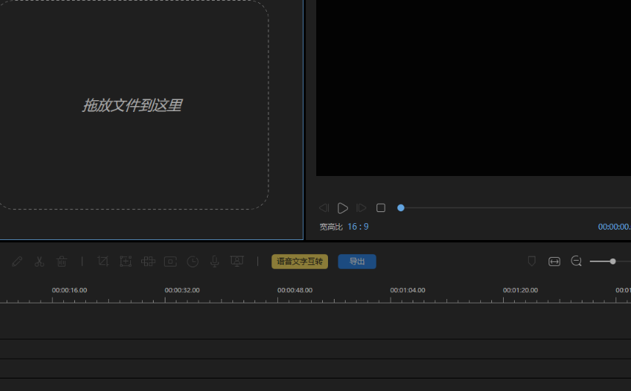631x391 pixels.
Task: Fit timeline to window width
Action: (x=555, y=261)
